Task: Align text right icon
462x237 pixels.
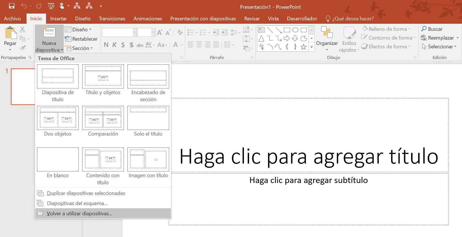Action: click(x=208, y=44)
